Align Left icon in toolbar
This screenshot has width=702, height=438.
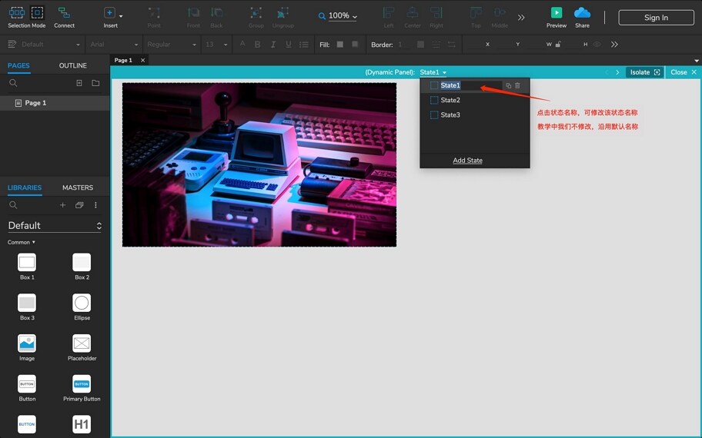click(x=389, y=12)
